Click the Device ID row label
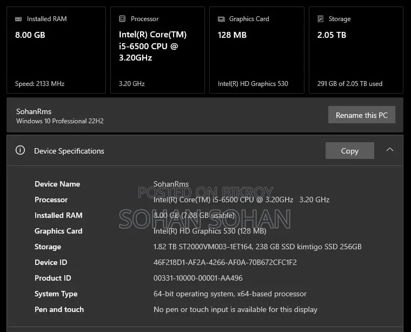 tap(51, 262)
